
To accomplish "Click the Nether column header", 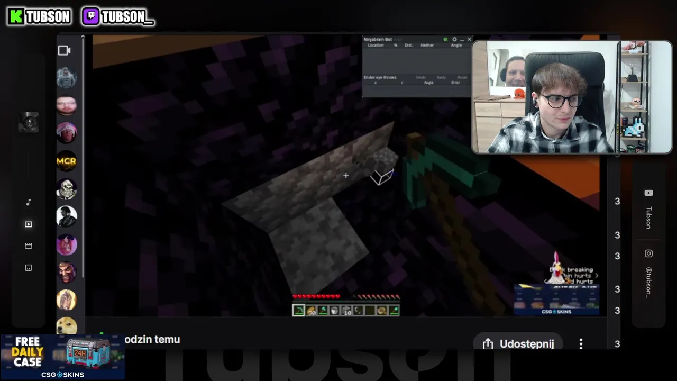I will point(427,46).
